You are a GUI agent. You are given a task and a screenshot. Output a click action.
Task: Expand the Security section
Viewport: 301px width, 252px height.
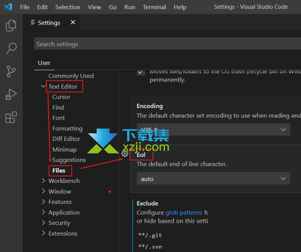click(x=43, y=223)
